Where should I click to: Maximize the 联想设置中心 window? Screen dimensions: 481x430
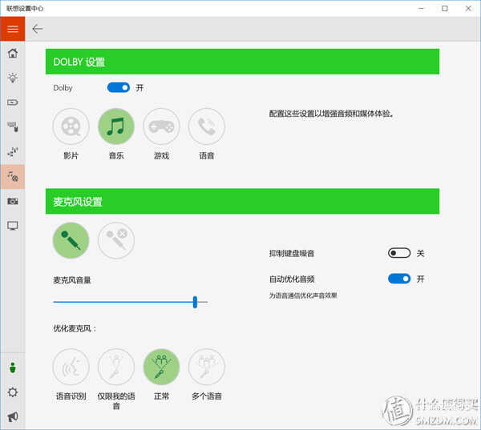444,9
